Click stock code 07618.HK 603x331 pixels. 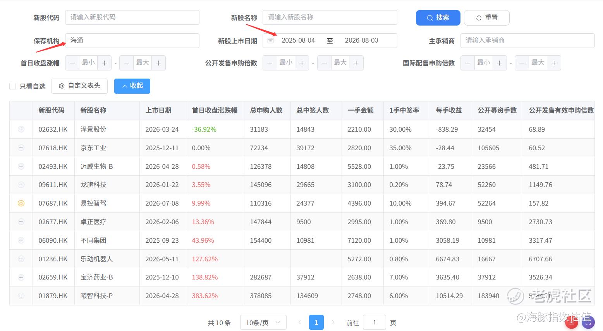click(x=53, y=148)
